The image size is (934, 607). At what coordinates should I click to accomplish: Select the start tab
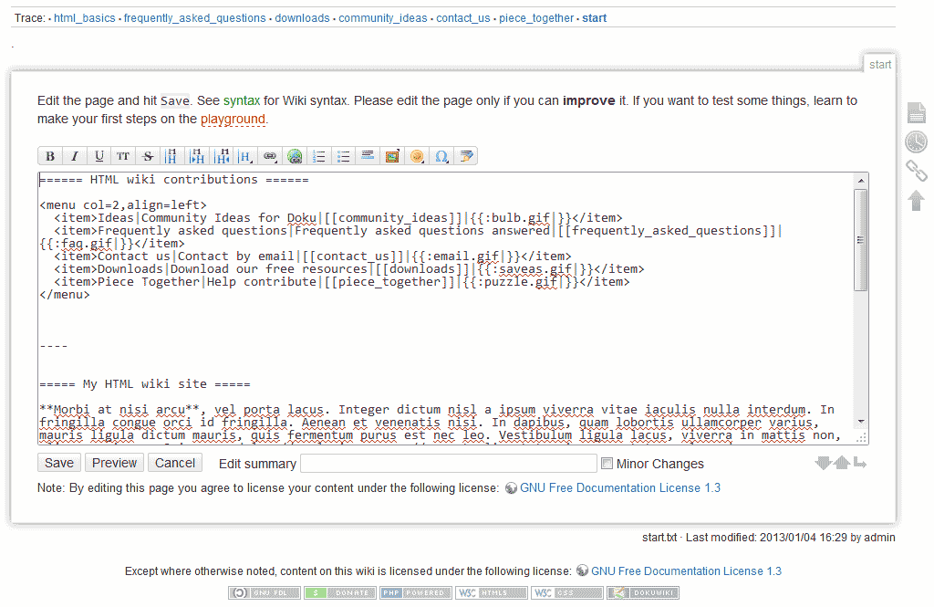click(x=879, y=64)
